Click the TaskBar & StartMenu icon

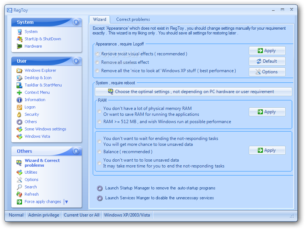pyautogui.click(x=19, y=85)
